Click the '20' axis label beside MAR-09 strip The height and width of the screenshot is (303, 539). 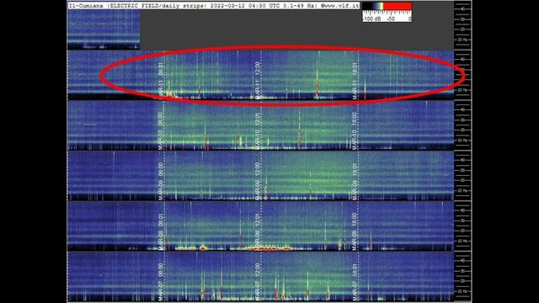(462, 180)
